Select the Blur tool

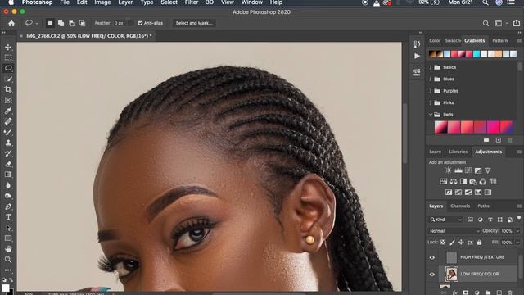click(8, 185)
